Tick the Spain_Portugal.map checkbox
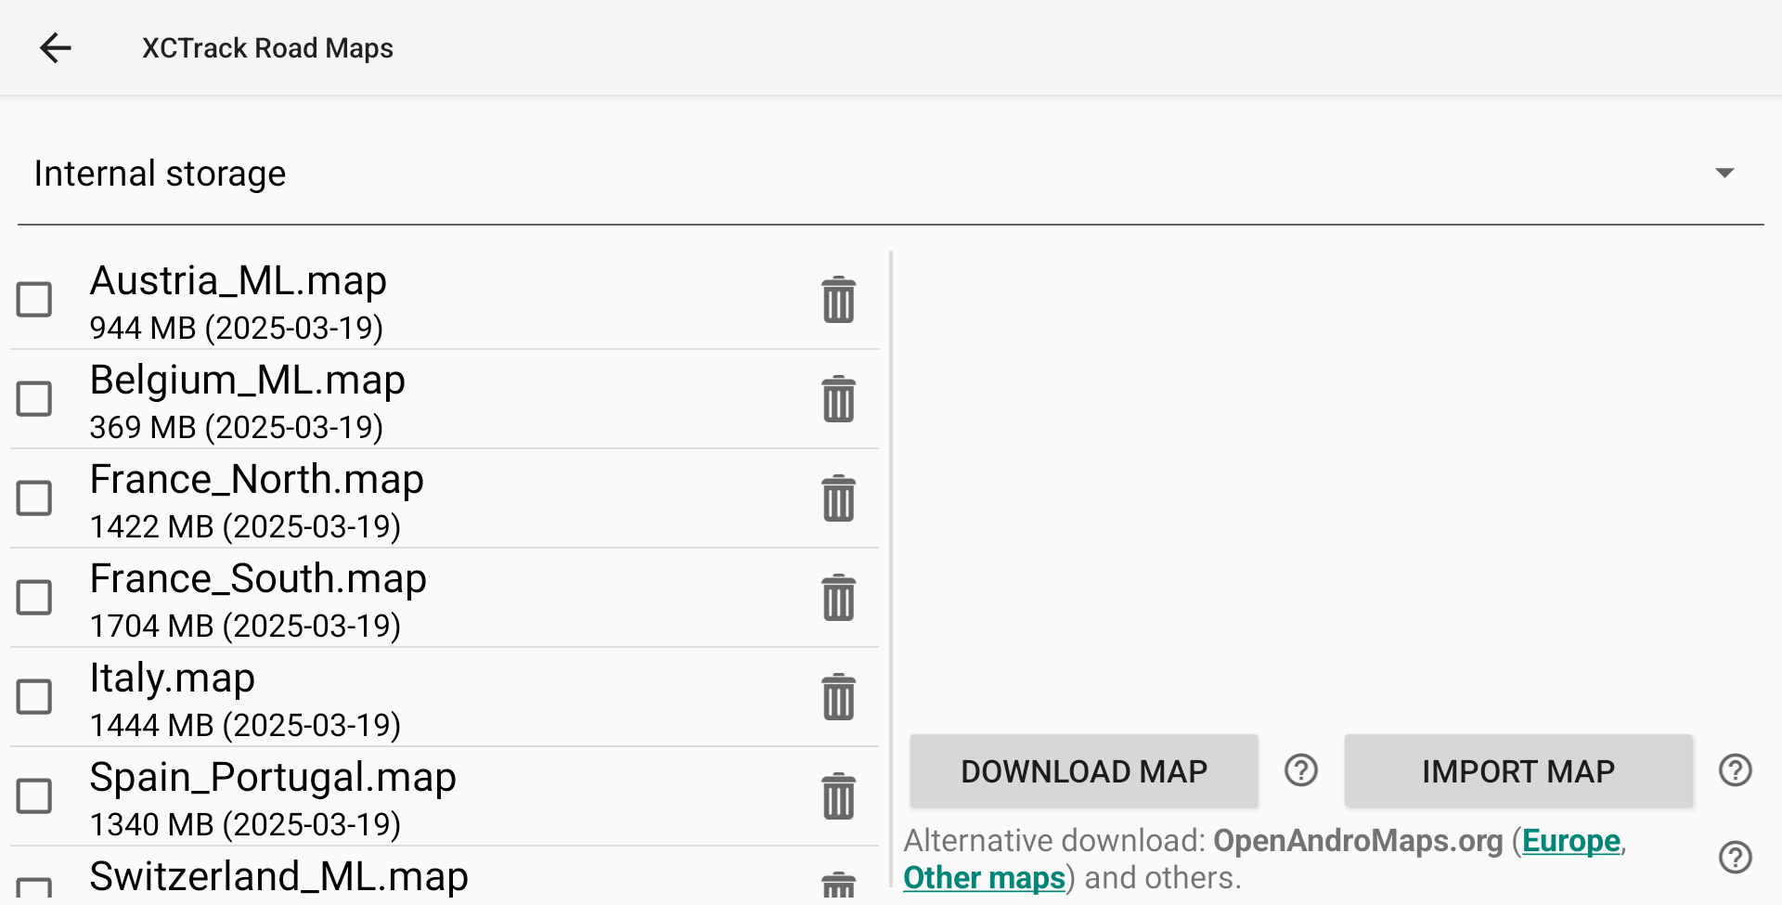This screenshot has height=905, width=1782. tap(34, 796)
